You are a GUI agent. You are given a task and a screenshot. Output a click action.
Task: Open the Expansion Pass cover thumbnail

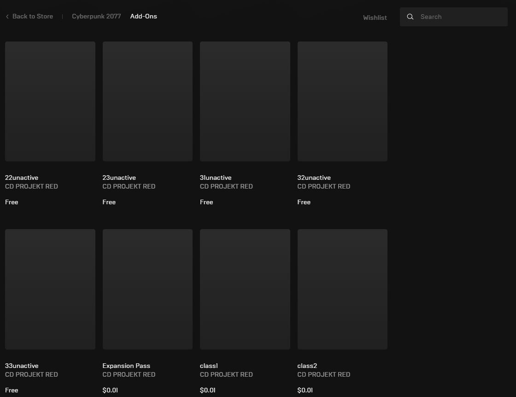click(x=147, y=289)
